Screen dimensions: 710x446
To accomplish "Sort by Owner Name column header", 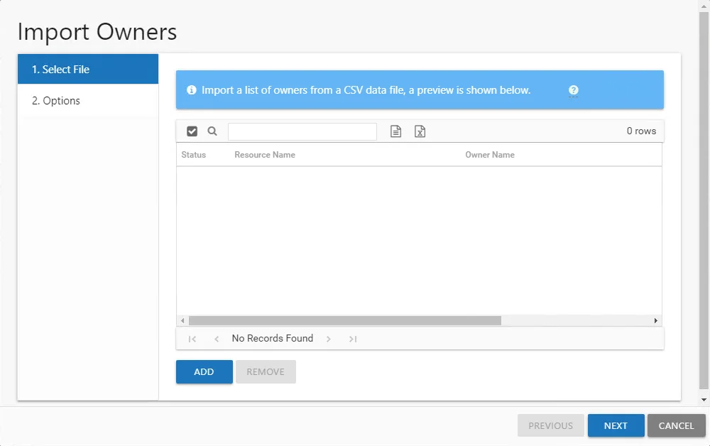I will (x=490, y=155).
